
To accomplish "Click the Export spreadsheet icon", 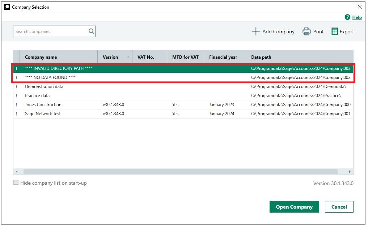I will click(x=335, y=32).
